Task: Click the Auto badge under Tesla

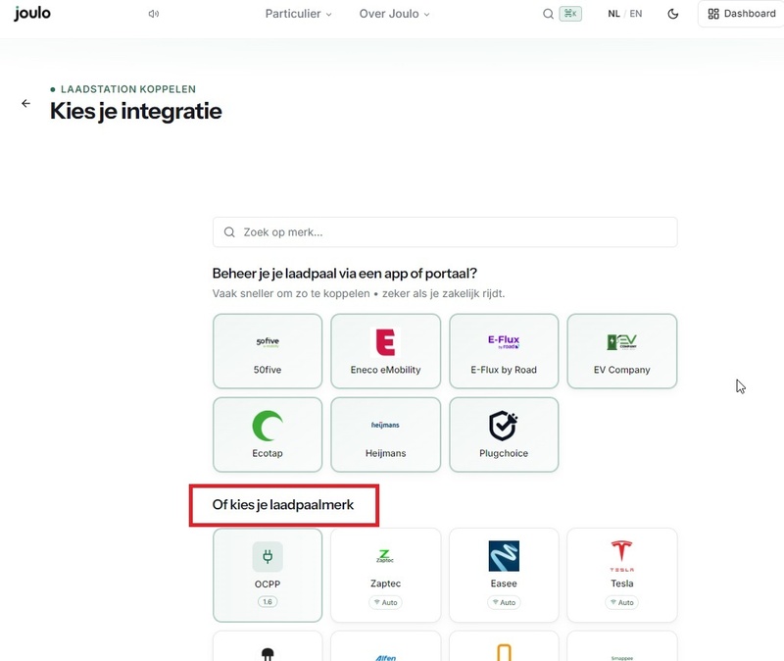Action: (x=622, y=602)
